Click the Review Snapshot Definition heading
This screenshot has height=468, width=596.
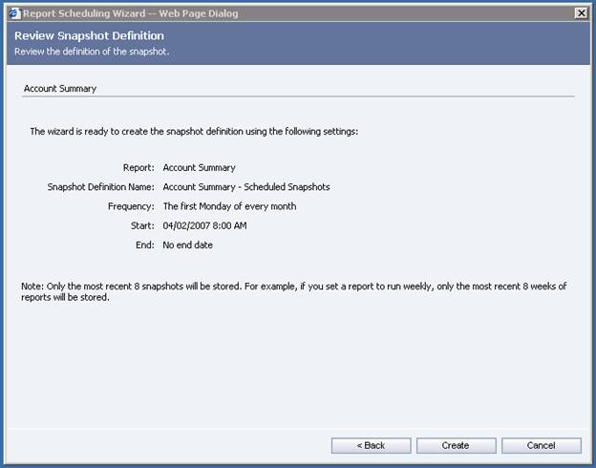point(82,36)
